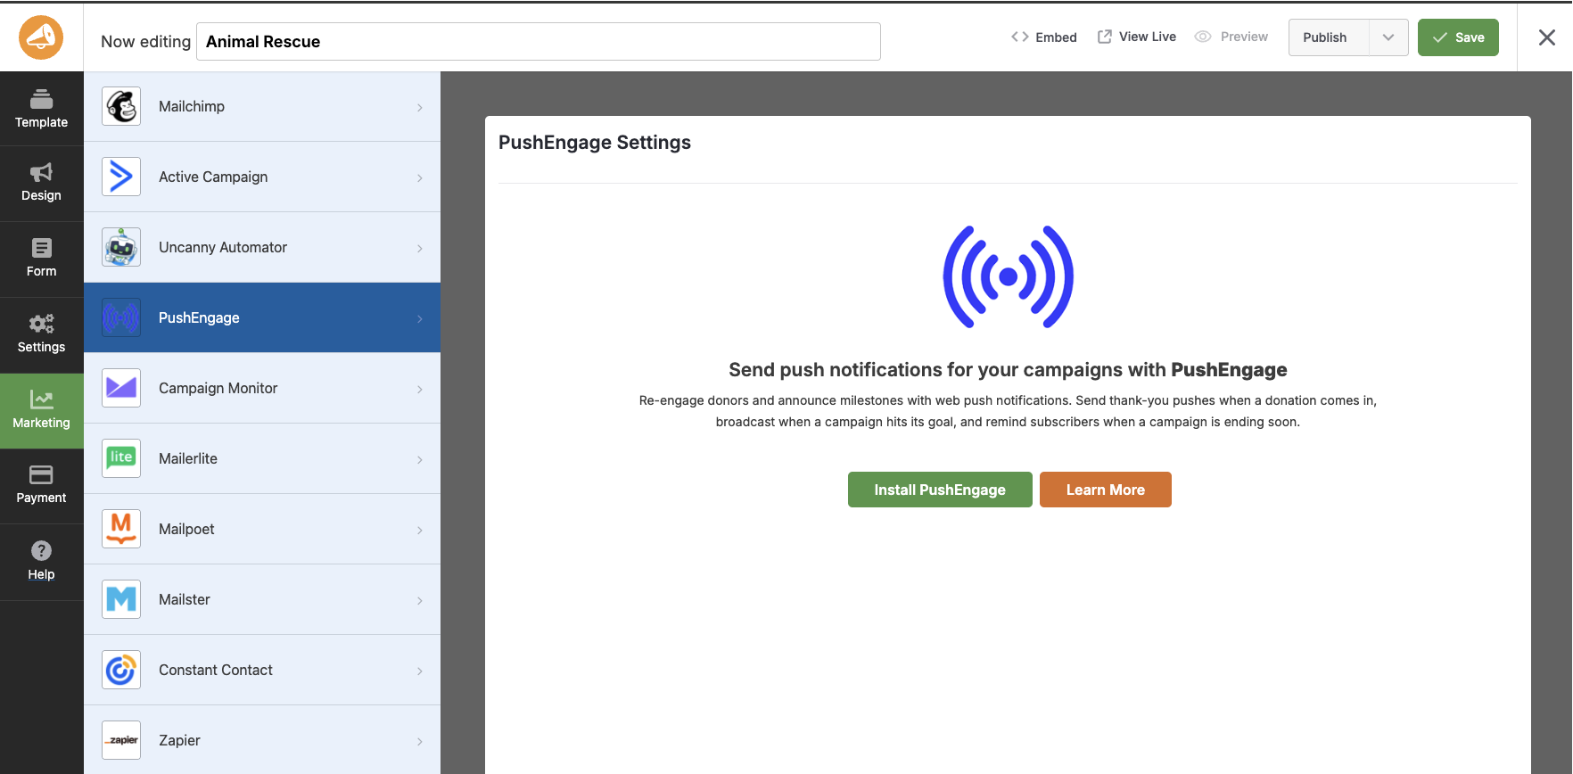1573x774 pixels.
Task: Open the Template tab in sidebar
Action: pos(41,109)
